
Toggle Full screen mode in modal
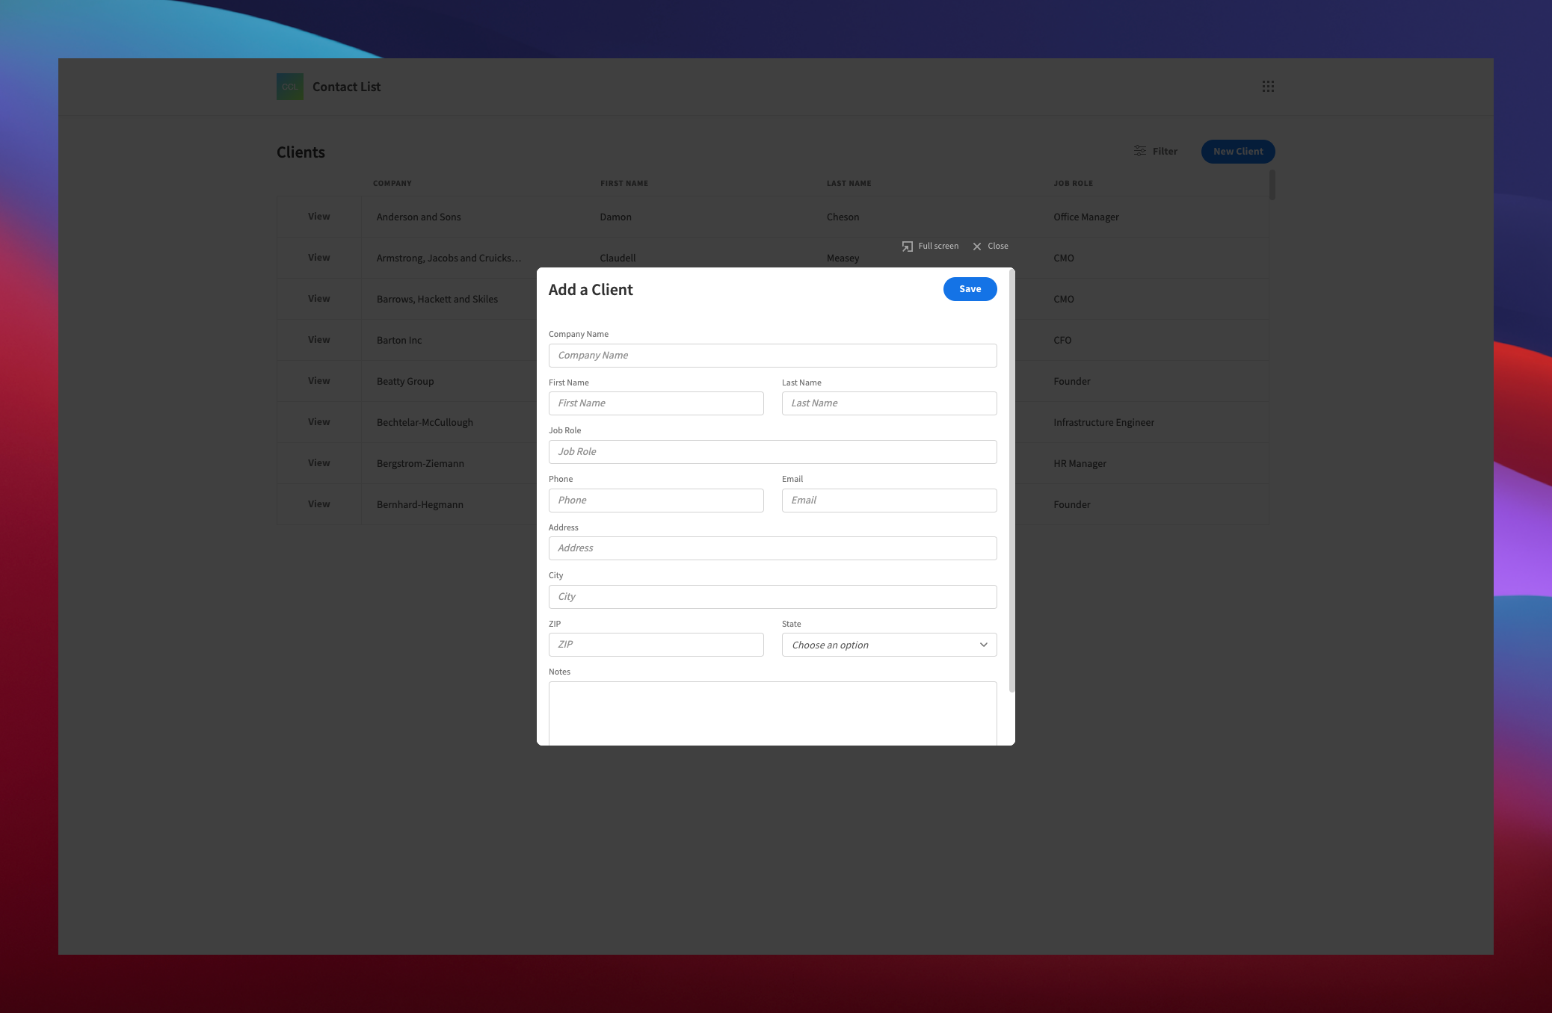pyautogui.click(x=930, y=245)
